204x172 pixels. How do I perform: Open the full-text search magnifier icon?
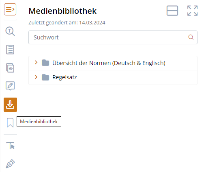pyautogui.click(x=10, y=31)
